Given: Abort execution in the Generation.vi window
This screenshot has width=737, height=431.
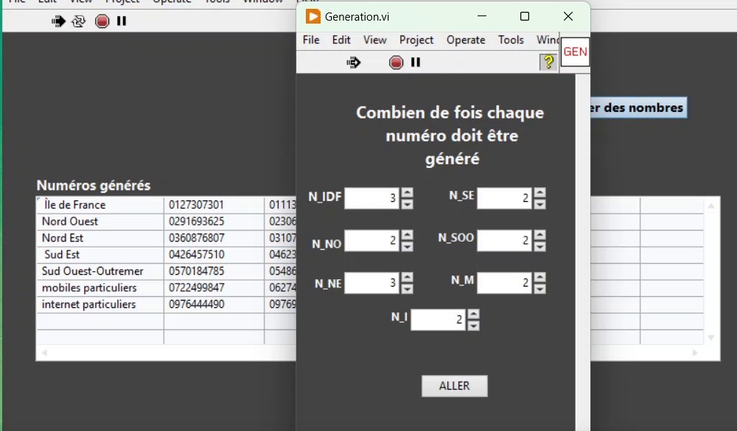Looking at the screenshot, I should pyautogui.click(x=397, y=62).
